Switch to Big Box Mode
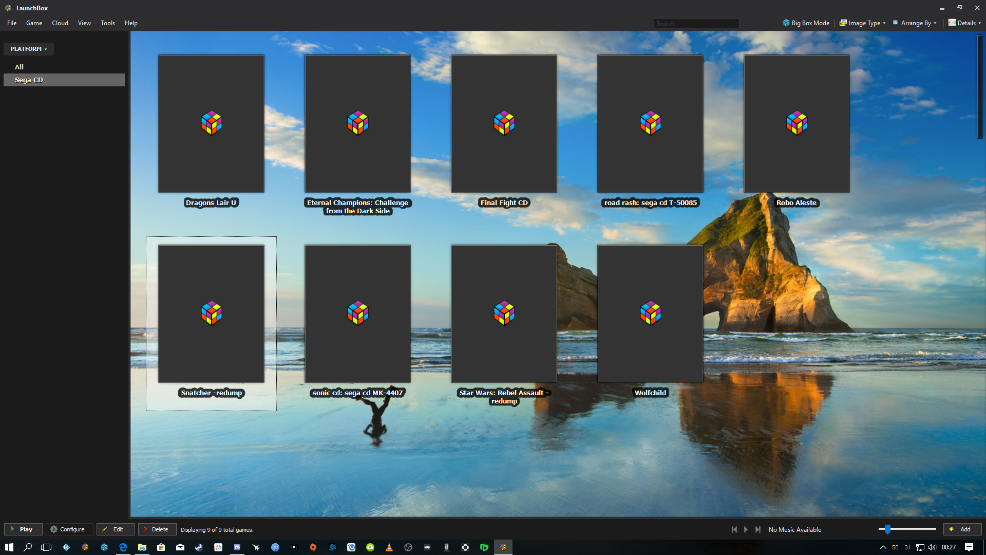This screenshot has width=986, height=555. point(806,23)
